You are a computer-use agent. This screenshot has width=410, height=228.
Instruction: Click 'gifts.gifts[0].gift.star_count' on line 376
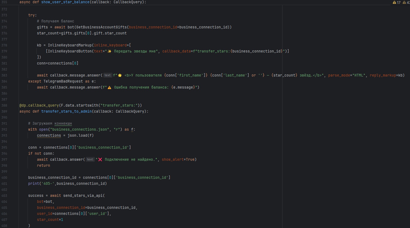[x=94, y=33]
